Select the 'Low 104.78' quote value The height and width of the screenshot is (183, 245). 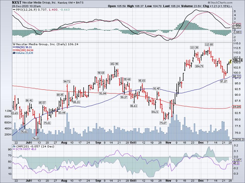click(x=153, y=6)
